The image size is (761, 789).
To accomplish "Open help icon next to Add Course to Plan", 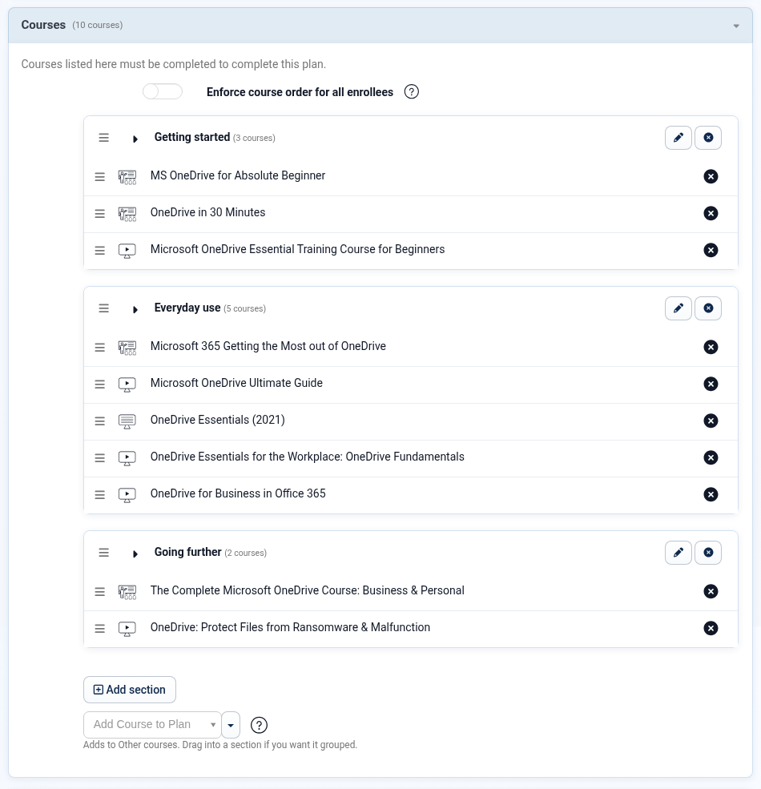I will click(x=259, y=725).
